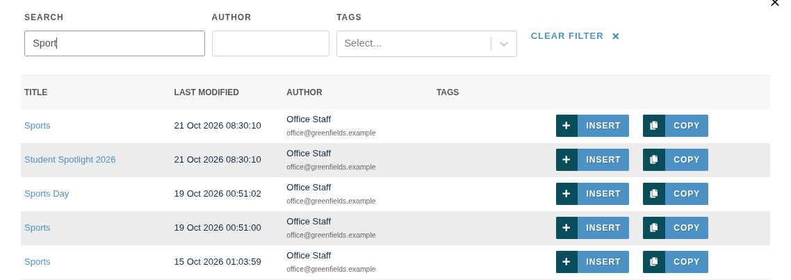
Task: Click the plus icon for Sports dated 21 Oct 2026
Action: coord(566,126)
